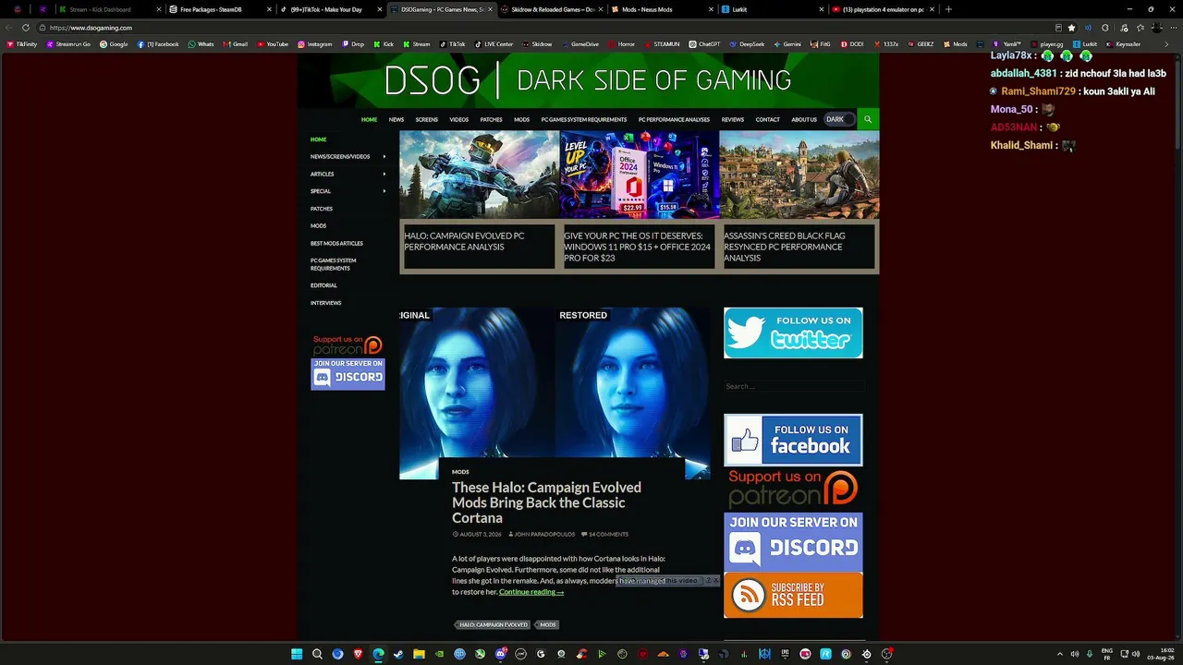Click the green site search icon
This screenshot has height=665, width=1183.
(x=867, y=119)
